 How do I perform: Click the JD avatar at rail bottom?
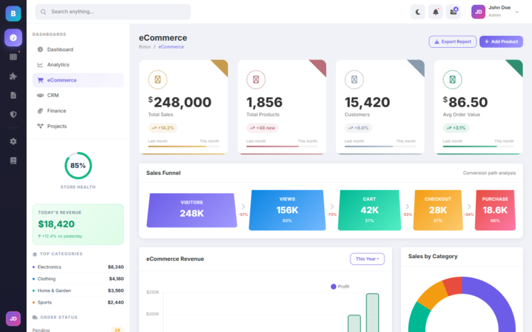(x=13, y=318)
